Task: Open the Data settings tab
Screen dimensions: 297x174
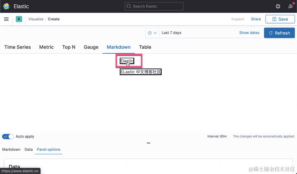Action: (x=29, y=149)
